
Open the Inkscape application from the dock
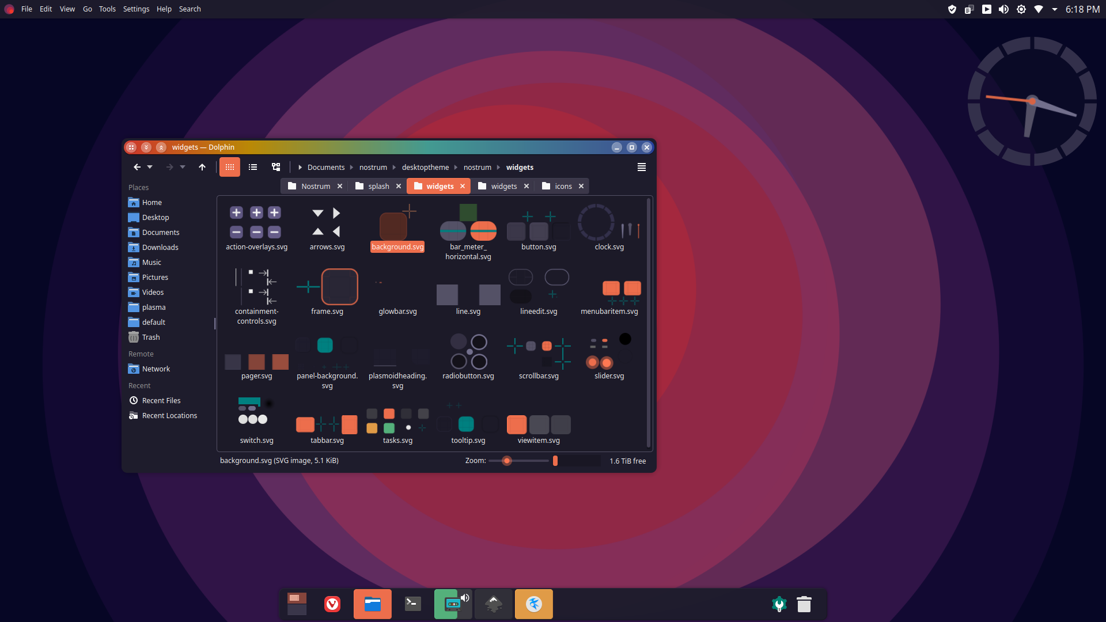pyautogui.click(x=493, y=604)
